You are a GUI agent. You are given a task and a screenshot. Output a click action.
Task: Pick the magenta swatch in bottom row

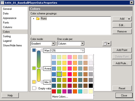(x=64, y=91)
